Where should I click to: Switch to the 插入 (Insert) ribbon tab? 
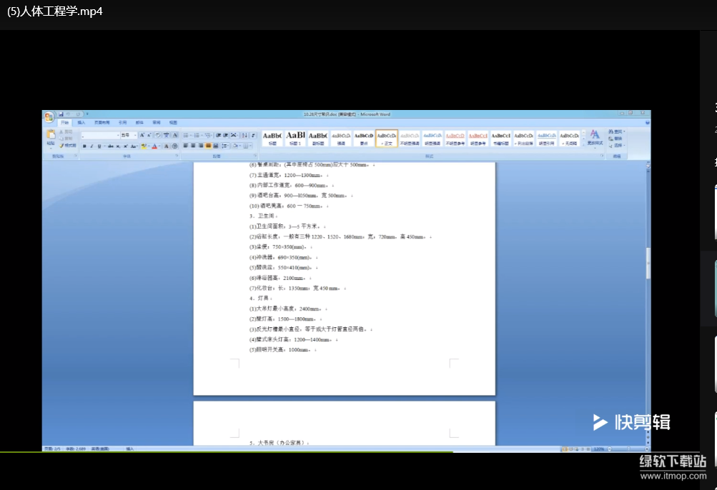click(81, 122)
